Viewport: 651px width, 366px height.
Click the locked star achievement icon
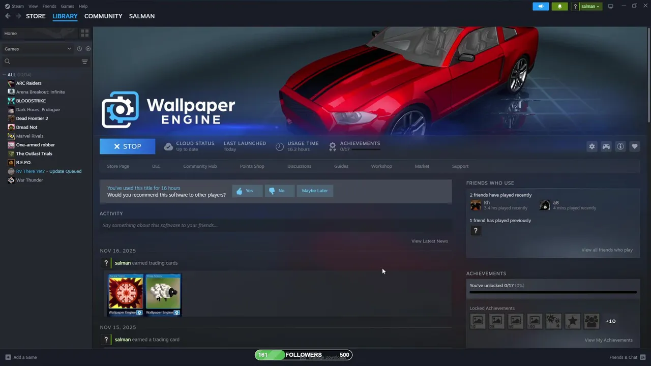573,321
